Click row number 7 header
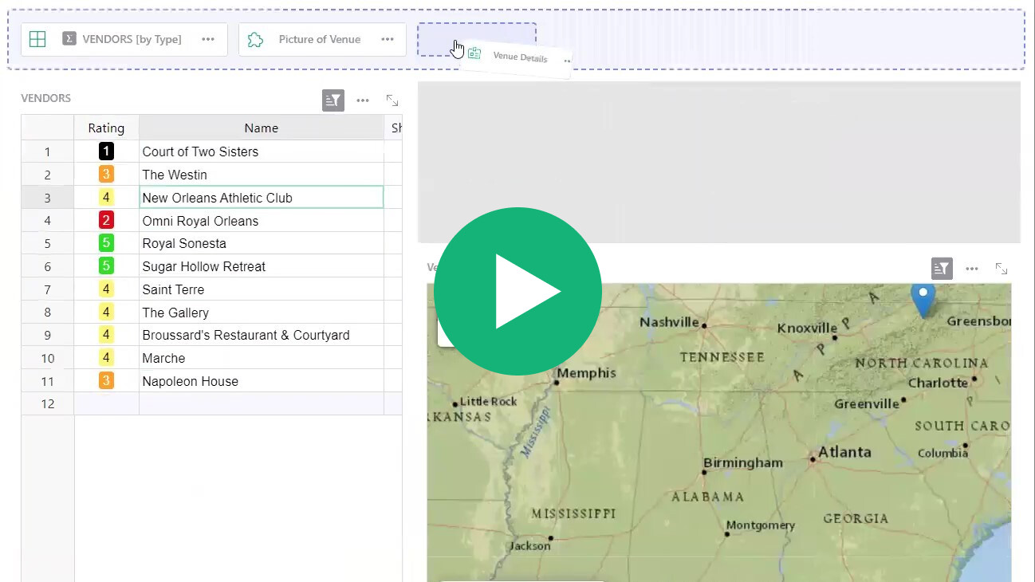The width and height of the screenshot is (1035, 582). 48,289
